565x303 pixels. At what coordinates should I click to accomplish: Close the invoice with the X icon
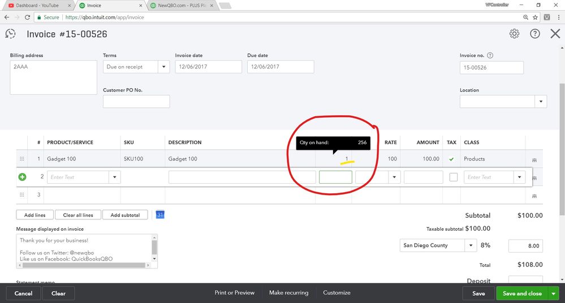(x=555, y=34)
